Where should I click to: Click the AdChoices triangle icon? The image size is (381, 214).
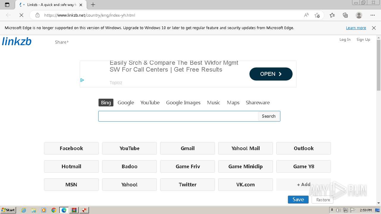tap(82, 80)
